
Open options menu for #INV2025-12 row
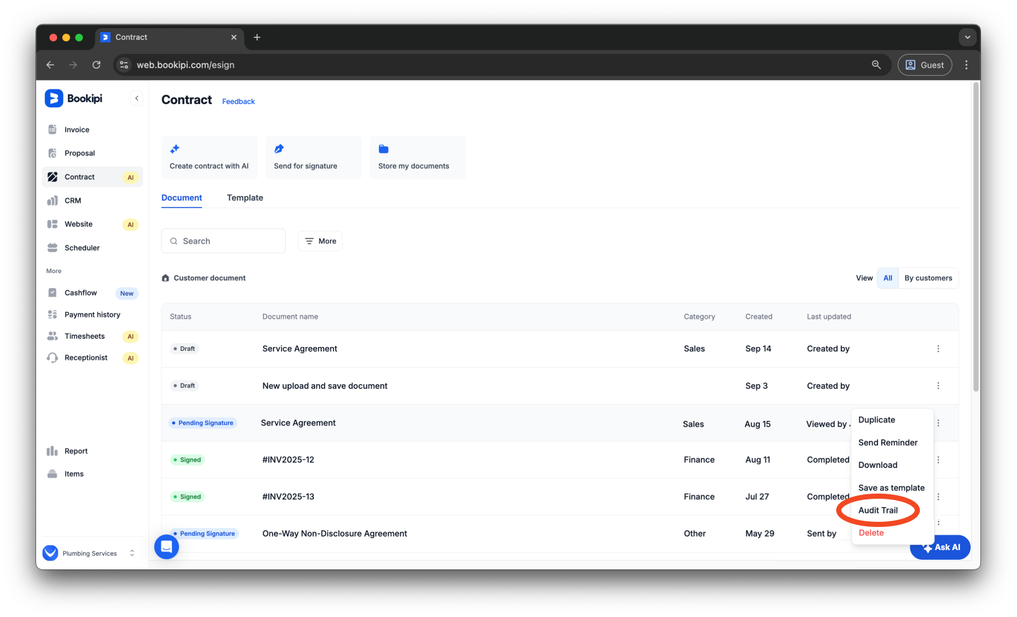coord(938,460)
